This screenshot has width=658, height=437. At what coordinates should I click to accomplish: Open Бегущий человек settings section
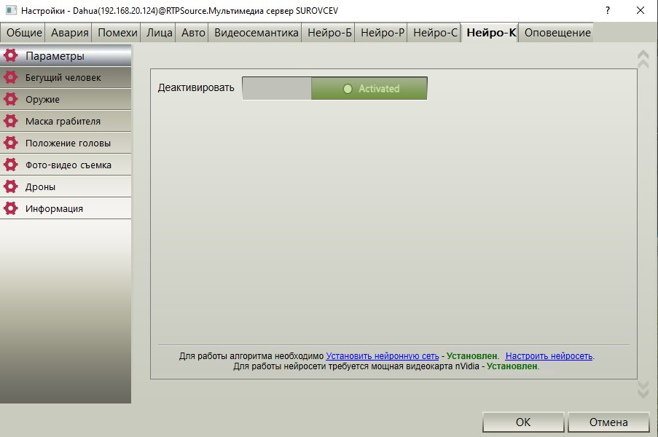tap(66, 77)
